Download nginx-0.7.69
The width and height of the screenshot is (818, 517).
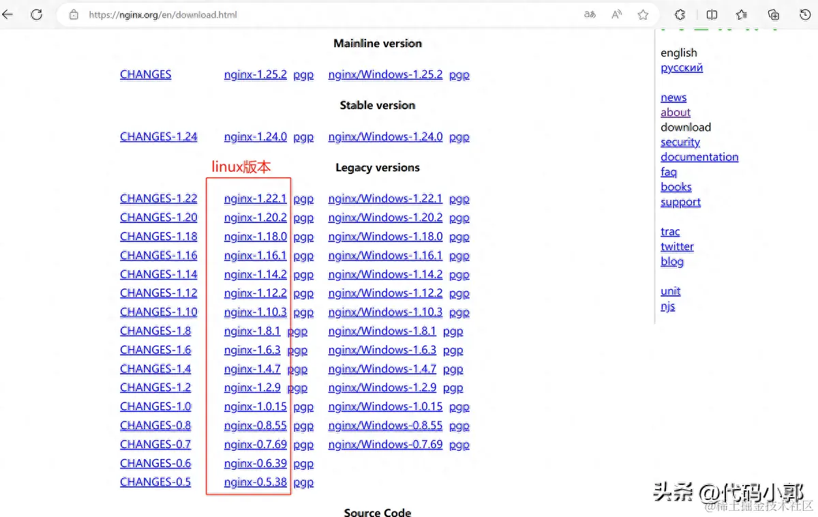coord(256,444)
